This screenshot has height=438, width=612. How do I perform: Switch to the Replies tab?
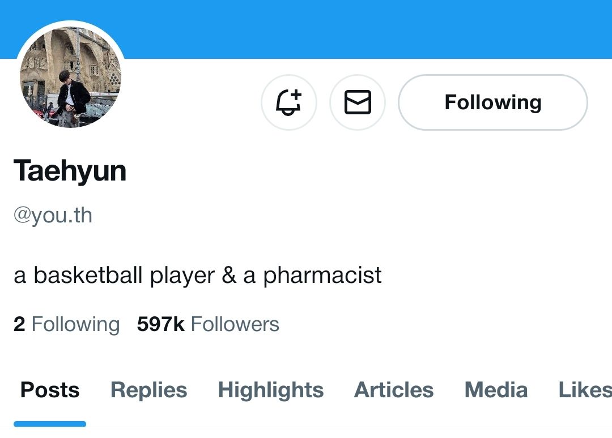point(148,390)
